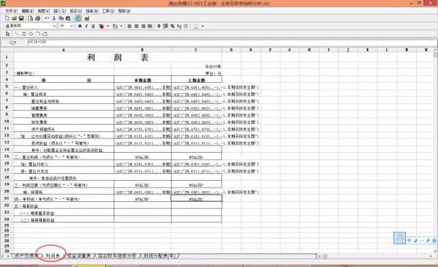
Task: Toggle underline formatting
Action: [93, 26]
